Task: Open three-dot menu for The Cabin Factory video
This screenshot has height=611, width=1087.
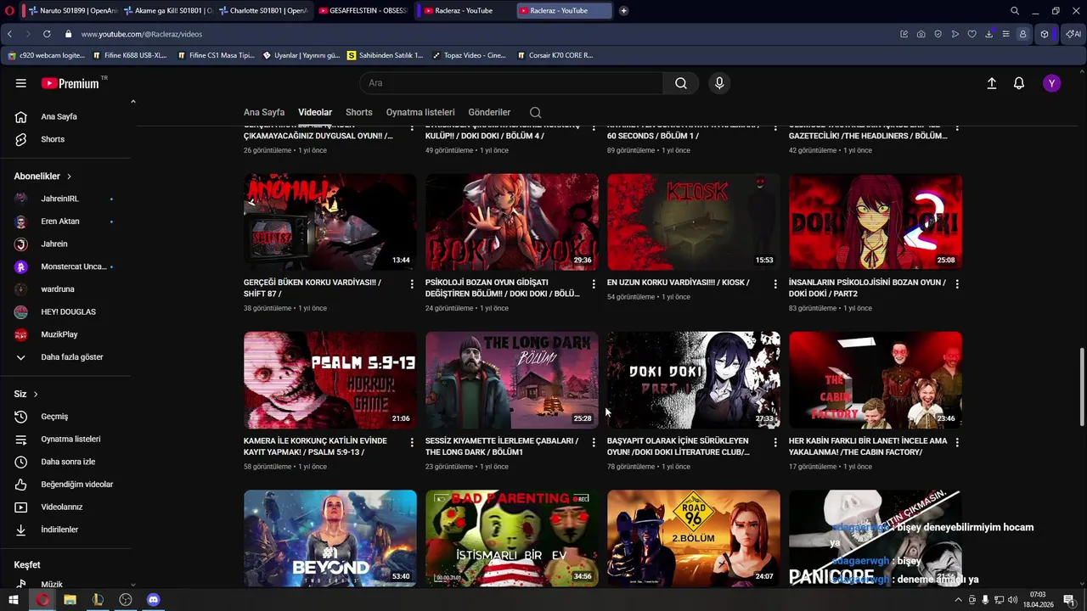Action: [x=957, y=442]
